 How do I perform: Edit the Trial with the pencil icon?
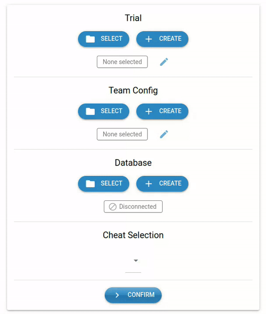pos(164,62)
